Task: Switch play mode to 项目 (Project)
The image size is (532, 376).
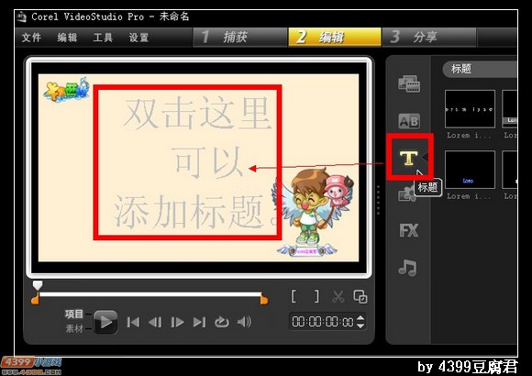Action: (74, 314)
